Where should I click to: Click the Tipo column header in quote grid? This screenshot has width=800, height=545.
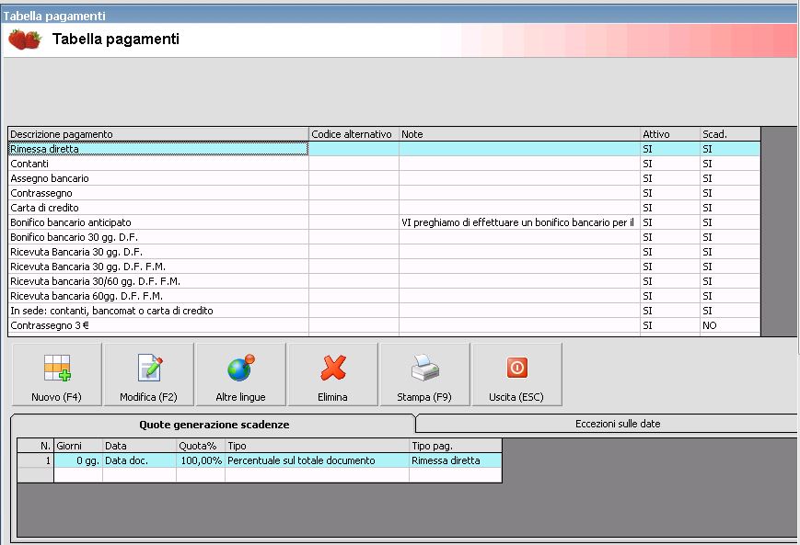click(317, 446)
